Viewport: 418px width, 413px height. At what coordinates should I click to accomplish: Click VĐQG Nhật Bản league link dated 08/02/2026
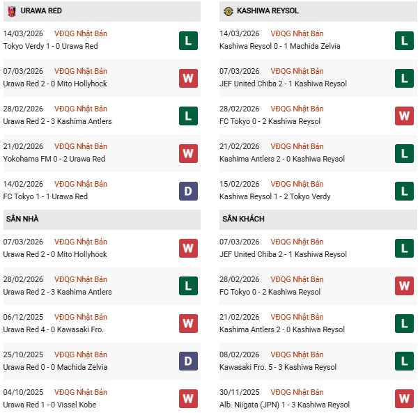[297, 354]
